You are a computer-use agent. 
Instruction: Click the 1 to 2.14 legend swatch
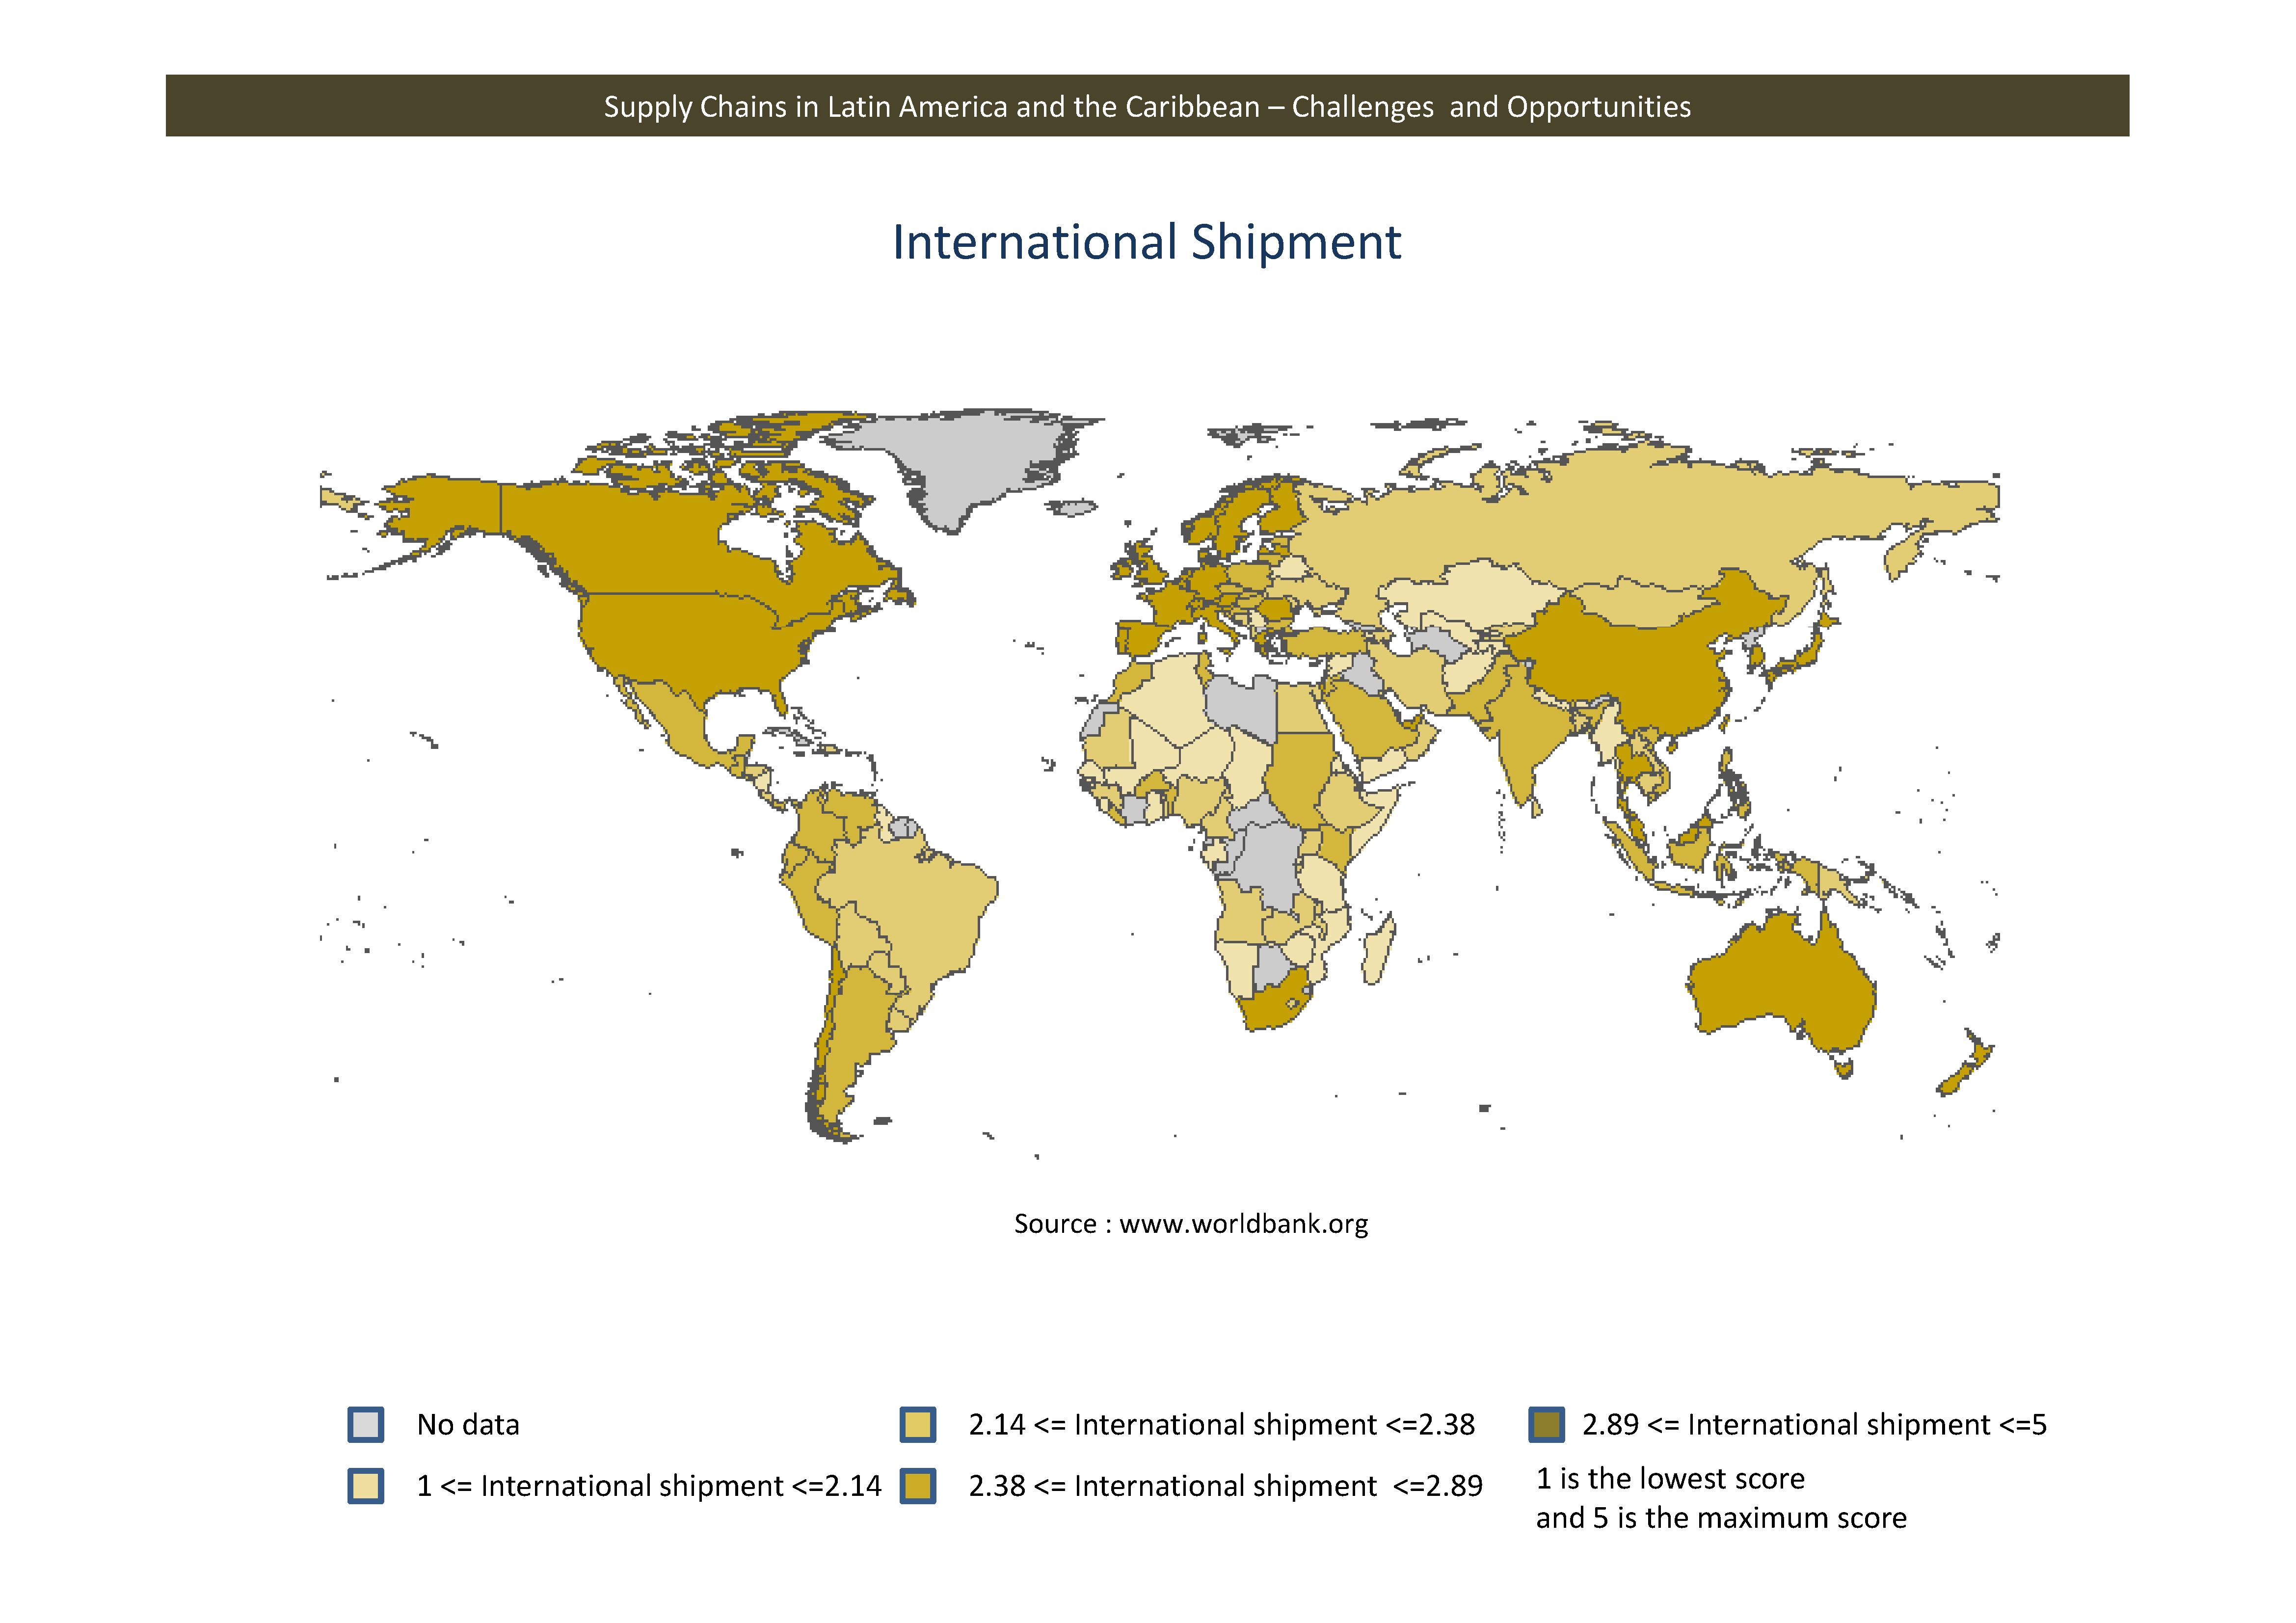(x=366, y=1485)
